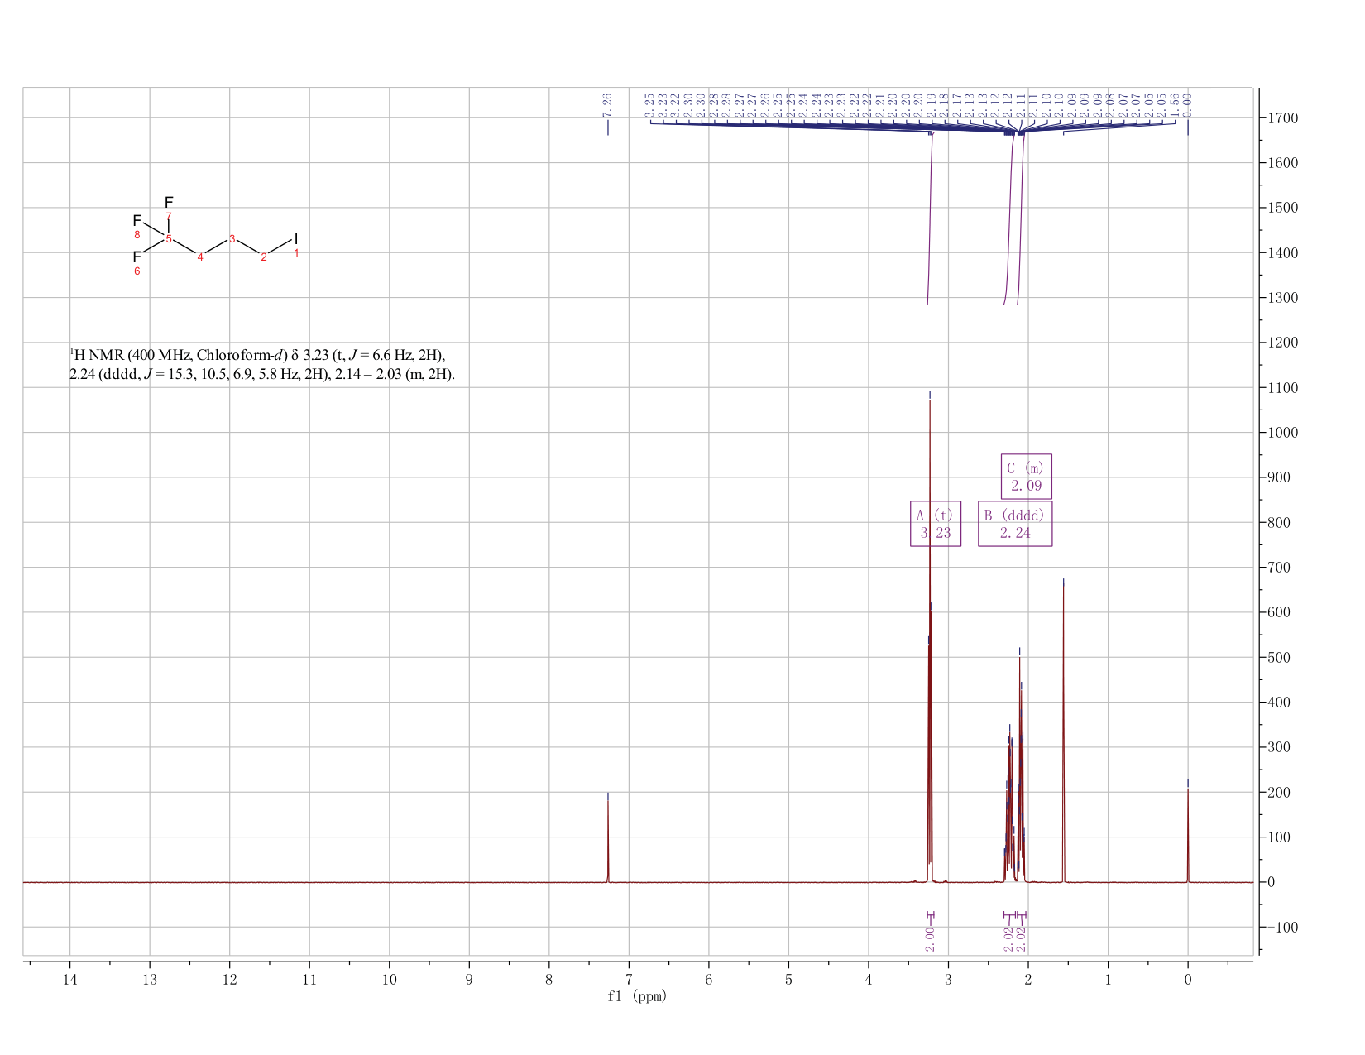This screenshot has height=1055, width=1365.
Task: Click the fluorine atom labeled 7
Action: 169,203
